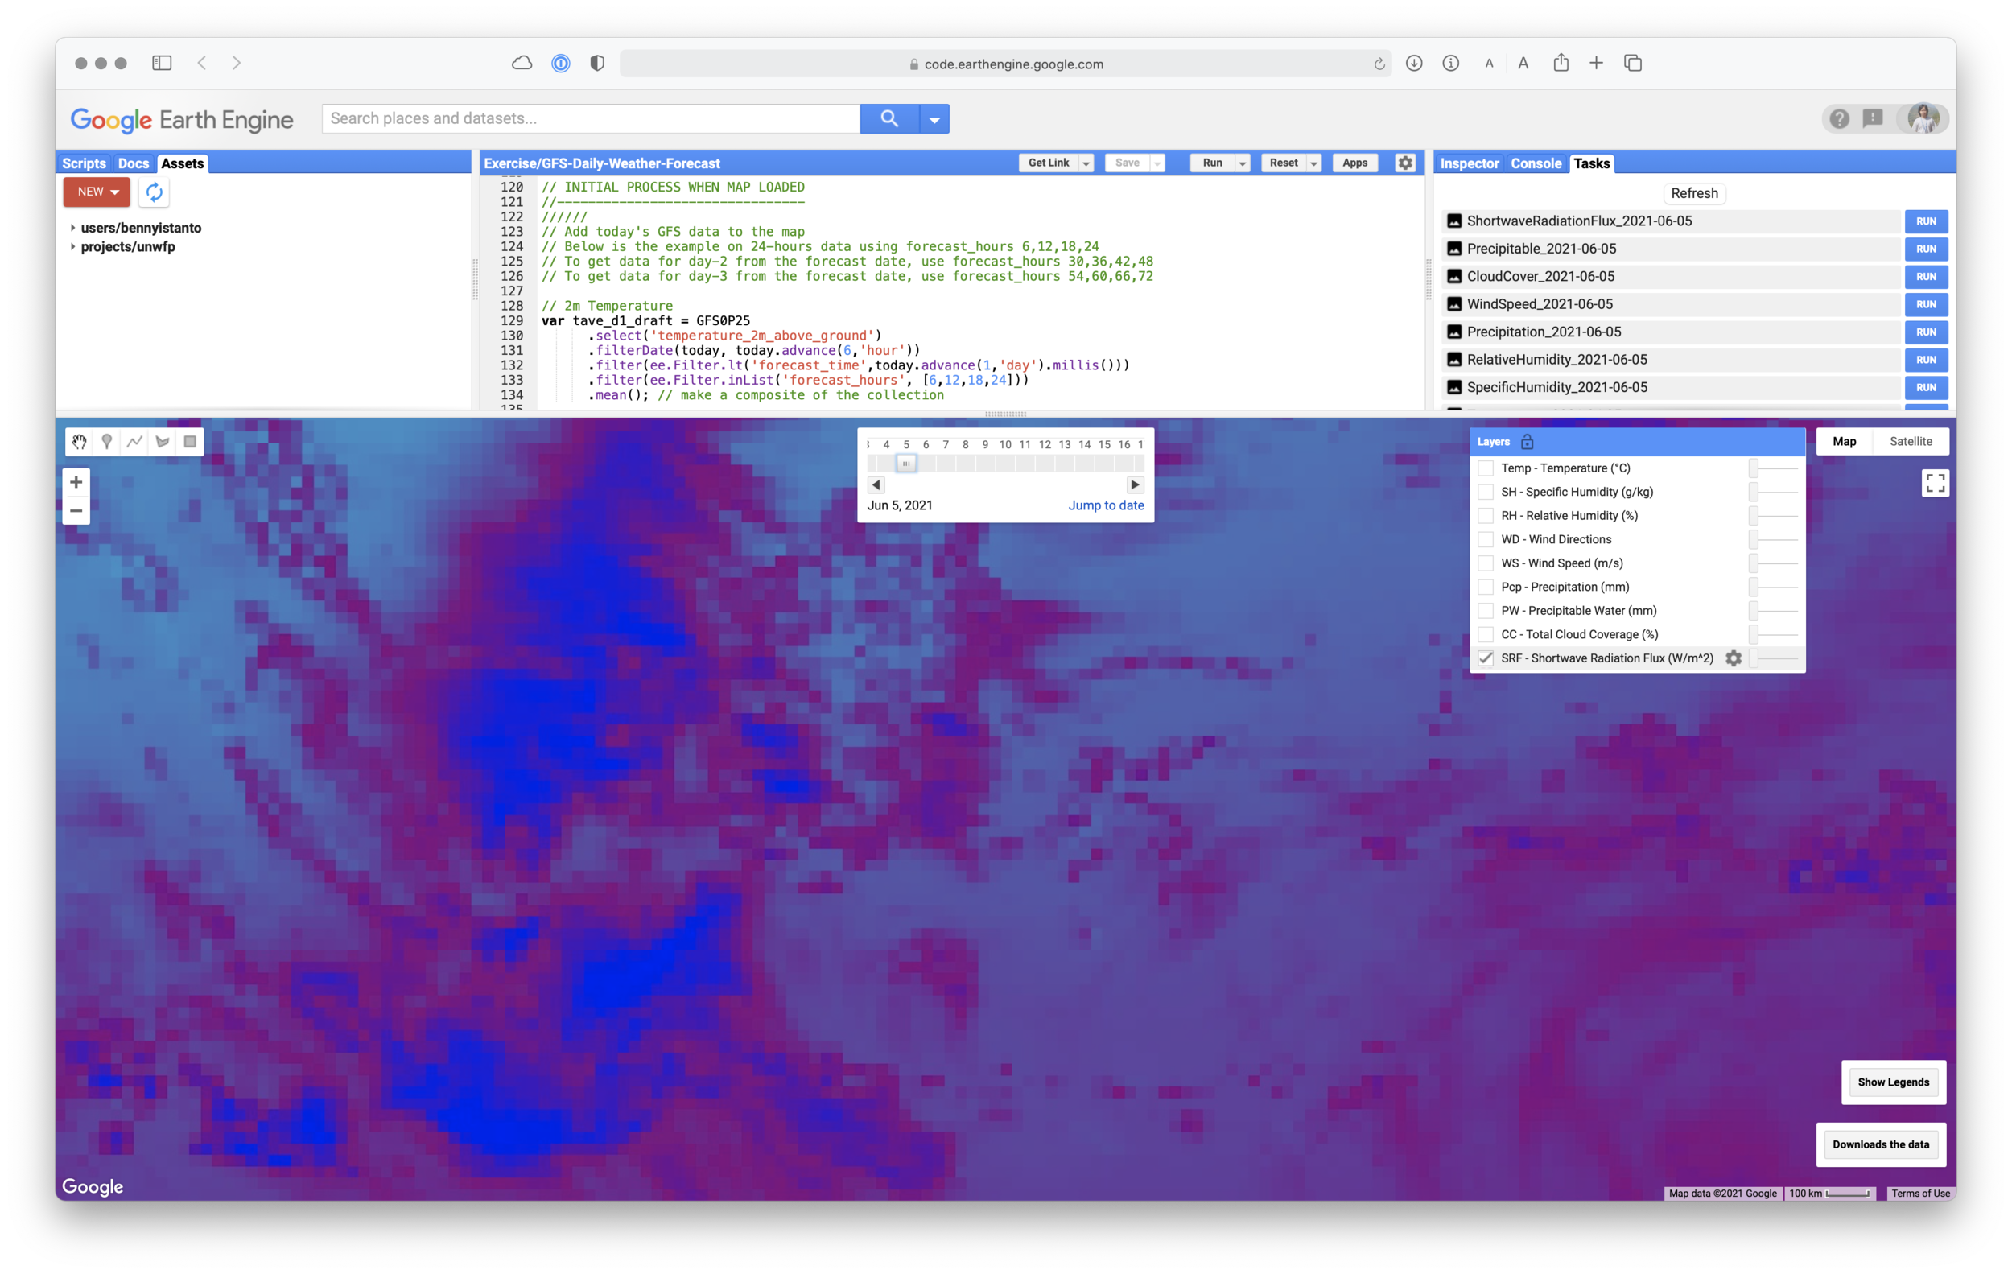The height and width of the screenshot is (1274, 2012).
Task: Toggle the Pcp - Precipitation layer checkbox
Action: (1486, 588)
